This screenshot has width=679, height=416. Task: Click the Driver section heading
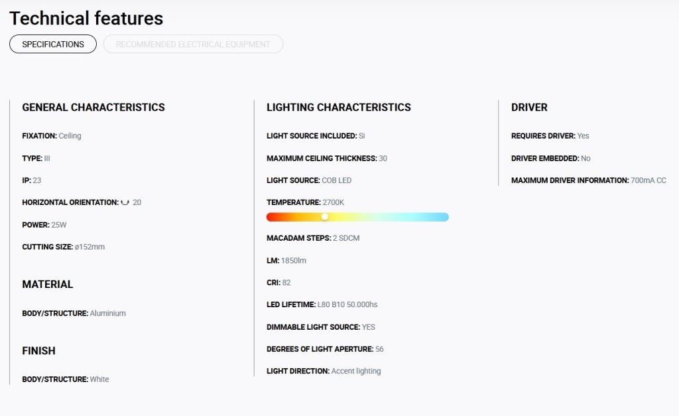(x=529, y=107)
